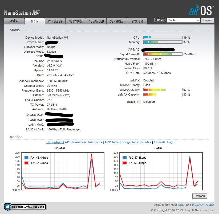Click the Ubiquiti logo tab
This screenshot has height=214, width=219.
click(14, 21)
